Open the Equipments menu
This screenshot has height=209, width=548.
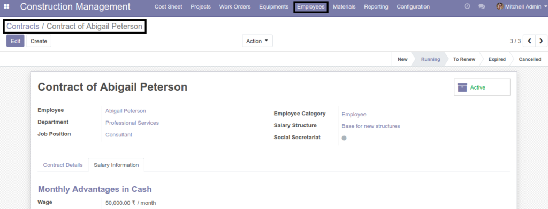(273, 6)
